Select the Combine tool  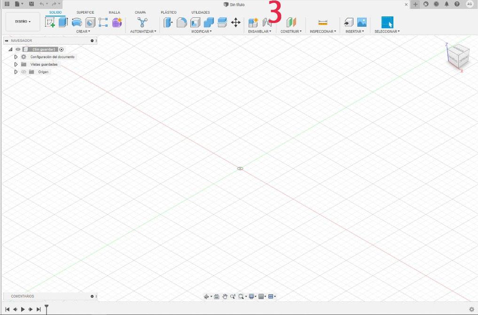pos(209,22)
